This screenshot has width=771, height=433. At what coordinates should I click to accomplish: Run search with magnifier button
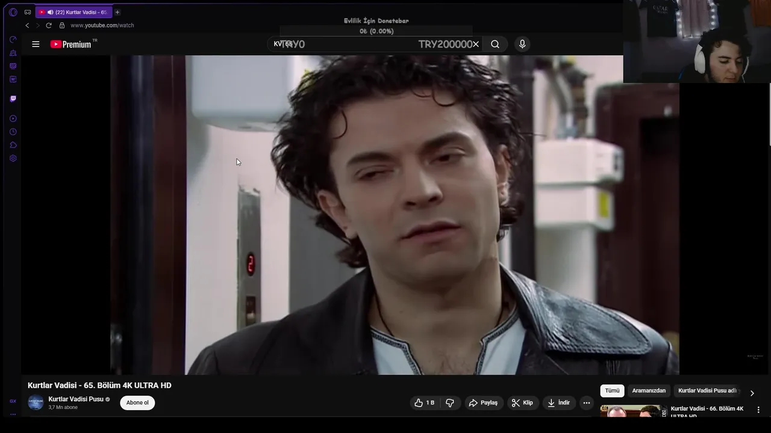click(x=495, y=44)
